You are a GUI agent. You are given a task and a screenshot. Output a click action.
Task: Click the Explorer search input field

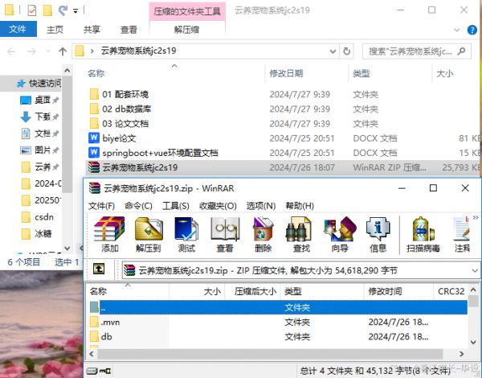coord(411,51)
